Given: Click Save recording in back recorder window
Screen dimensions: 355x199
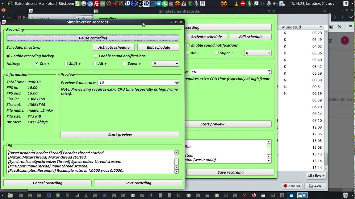Looking at the screenshot, I should click(x=230, y=172).
